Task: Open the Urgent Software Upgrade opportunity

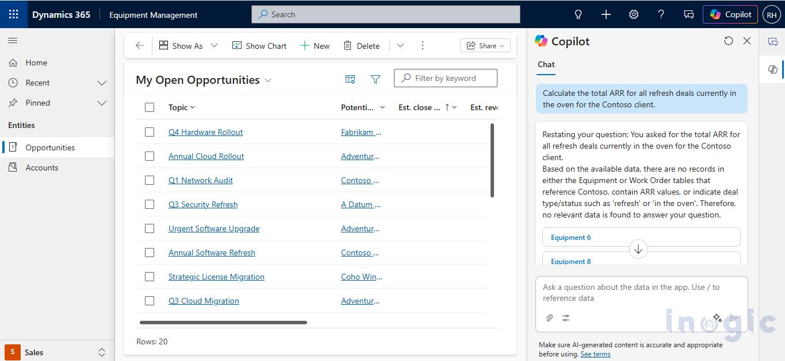Action: click(x=214, y=228)
